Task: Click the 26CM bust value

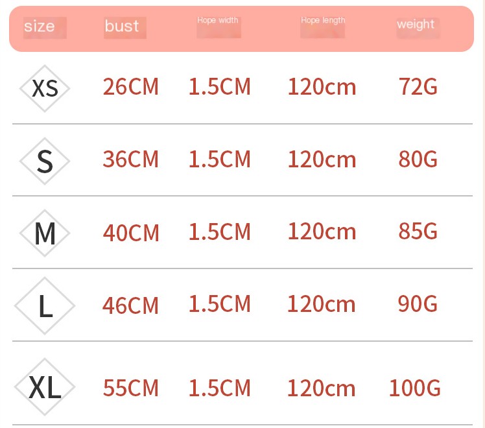Action: point(130,87)
